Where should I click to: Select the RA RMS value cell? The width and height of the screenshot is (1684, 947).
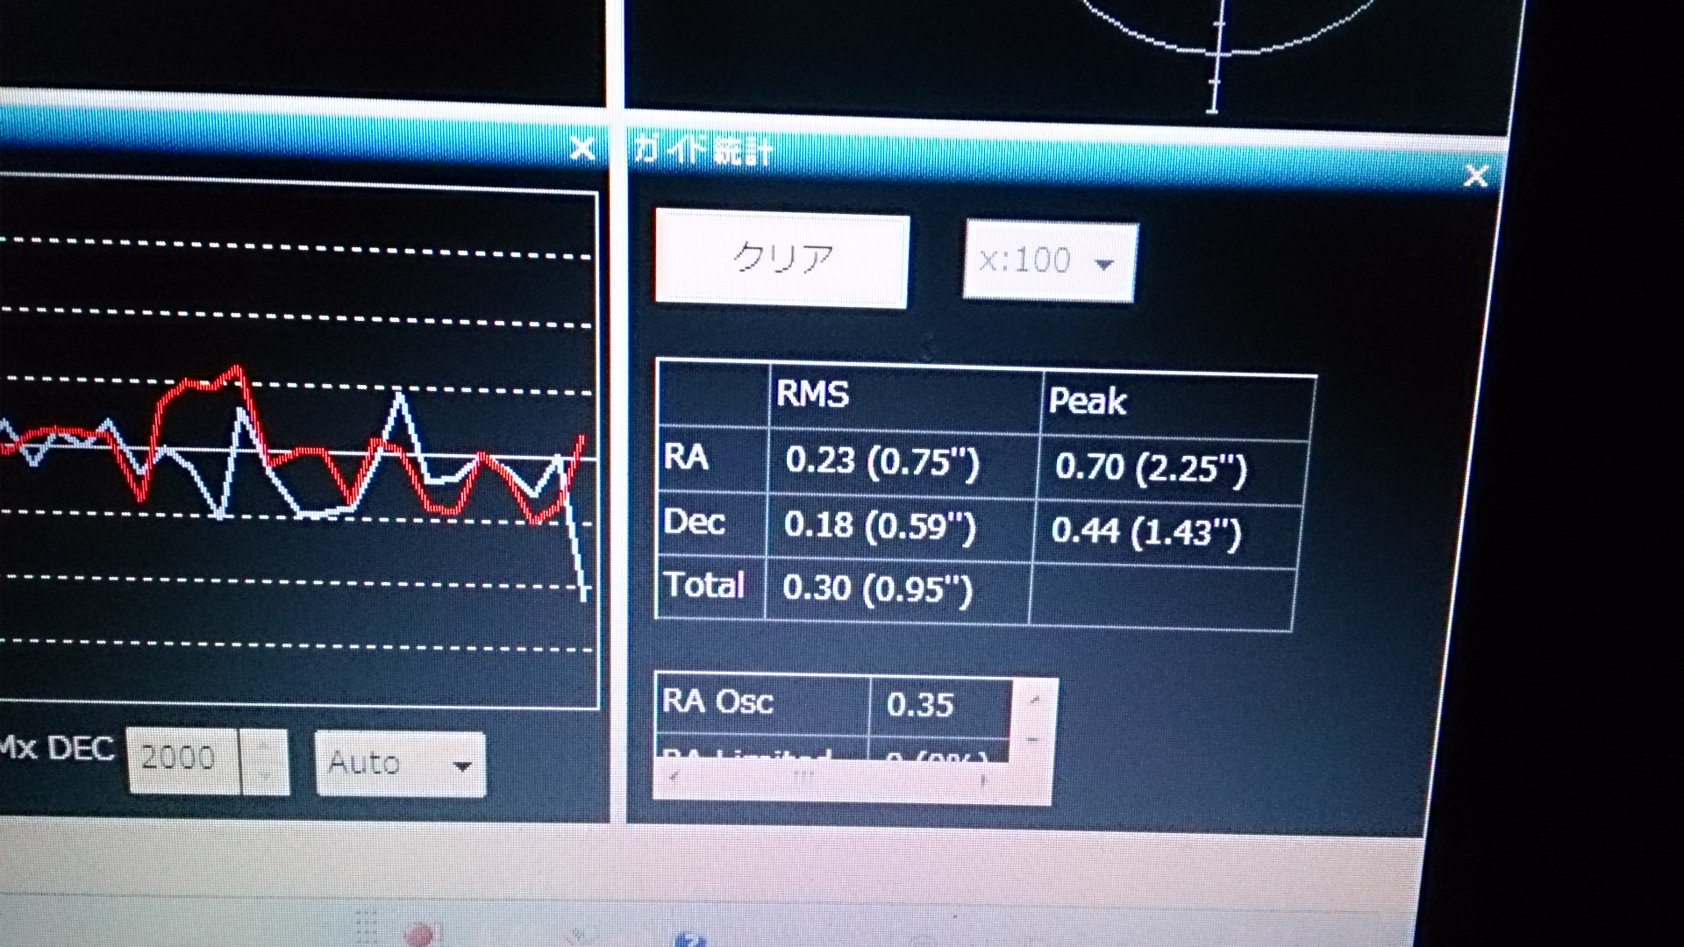881,461
